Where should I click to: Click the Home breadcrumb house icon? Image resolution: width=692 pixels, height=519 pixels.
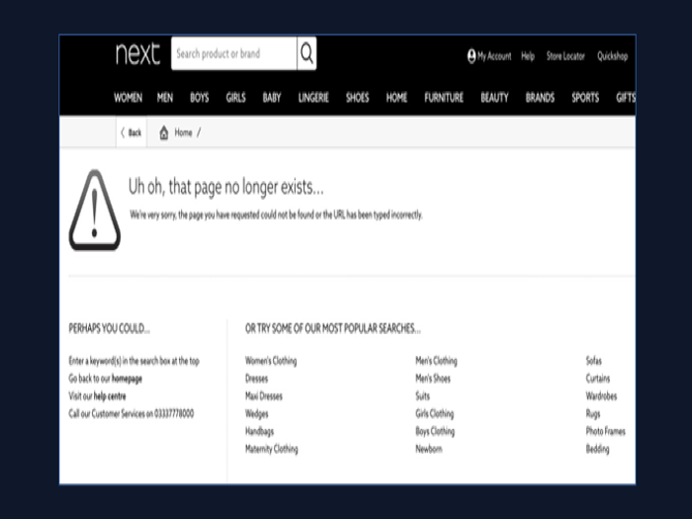(164, 132)
